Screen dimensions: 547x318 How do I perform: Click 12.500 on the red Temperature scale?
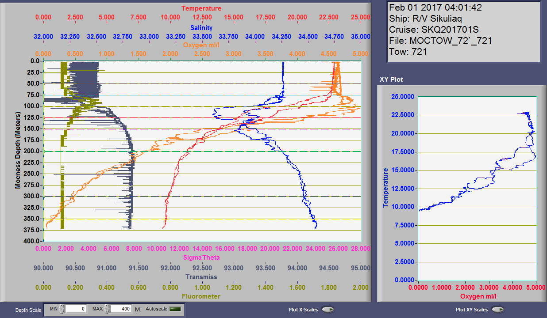(202, 17)
